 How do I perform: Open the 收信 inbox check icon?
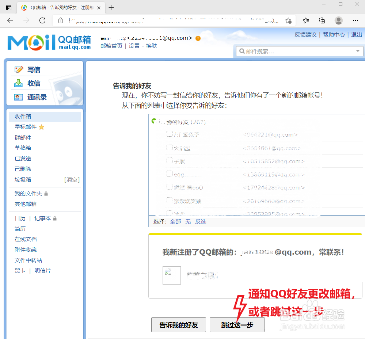tap(19, 83)
